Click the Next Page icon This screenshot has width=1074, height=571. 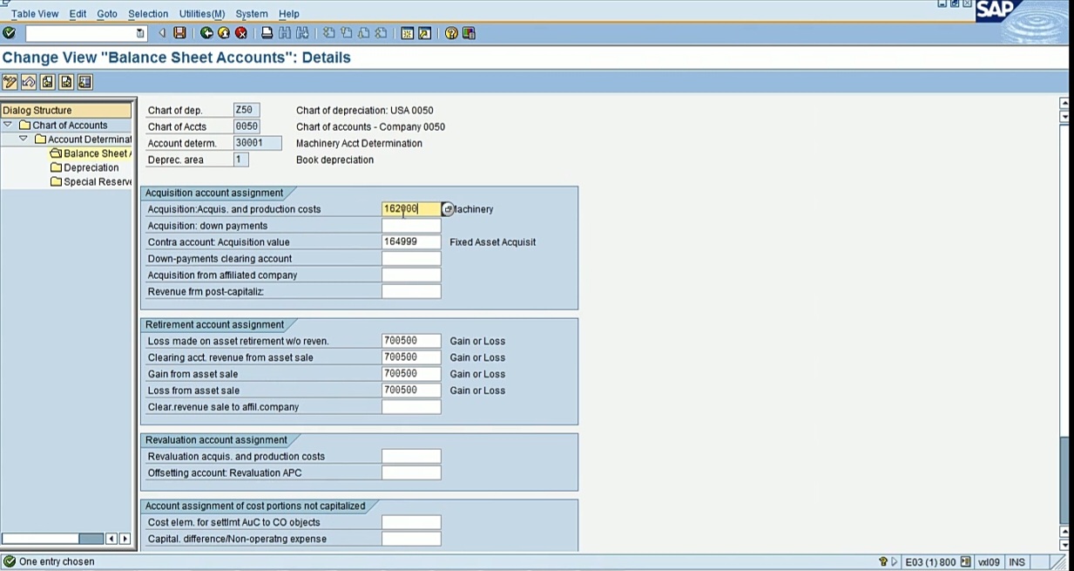(364, 33)
